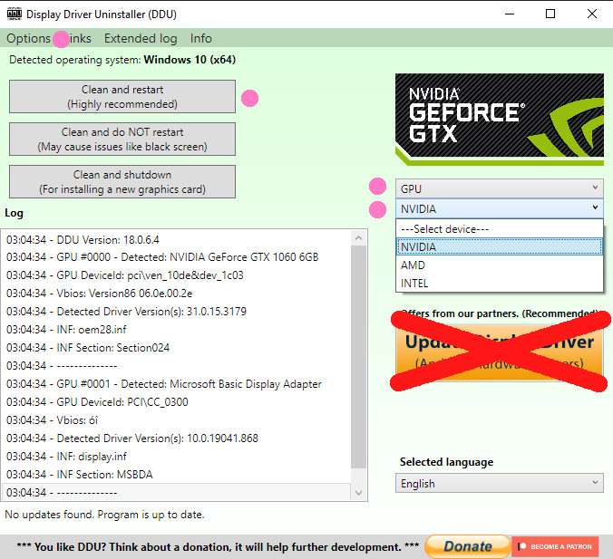Choose INTEL from the device list
The width and height of the screenshot is (613, 559).
pyautogui.click(x=500, y=284)
